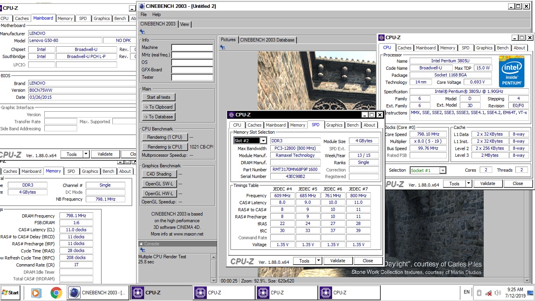
Task: Click the SPD CPU-Z window title icon
Action: (231, 115)
